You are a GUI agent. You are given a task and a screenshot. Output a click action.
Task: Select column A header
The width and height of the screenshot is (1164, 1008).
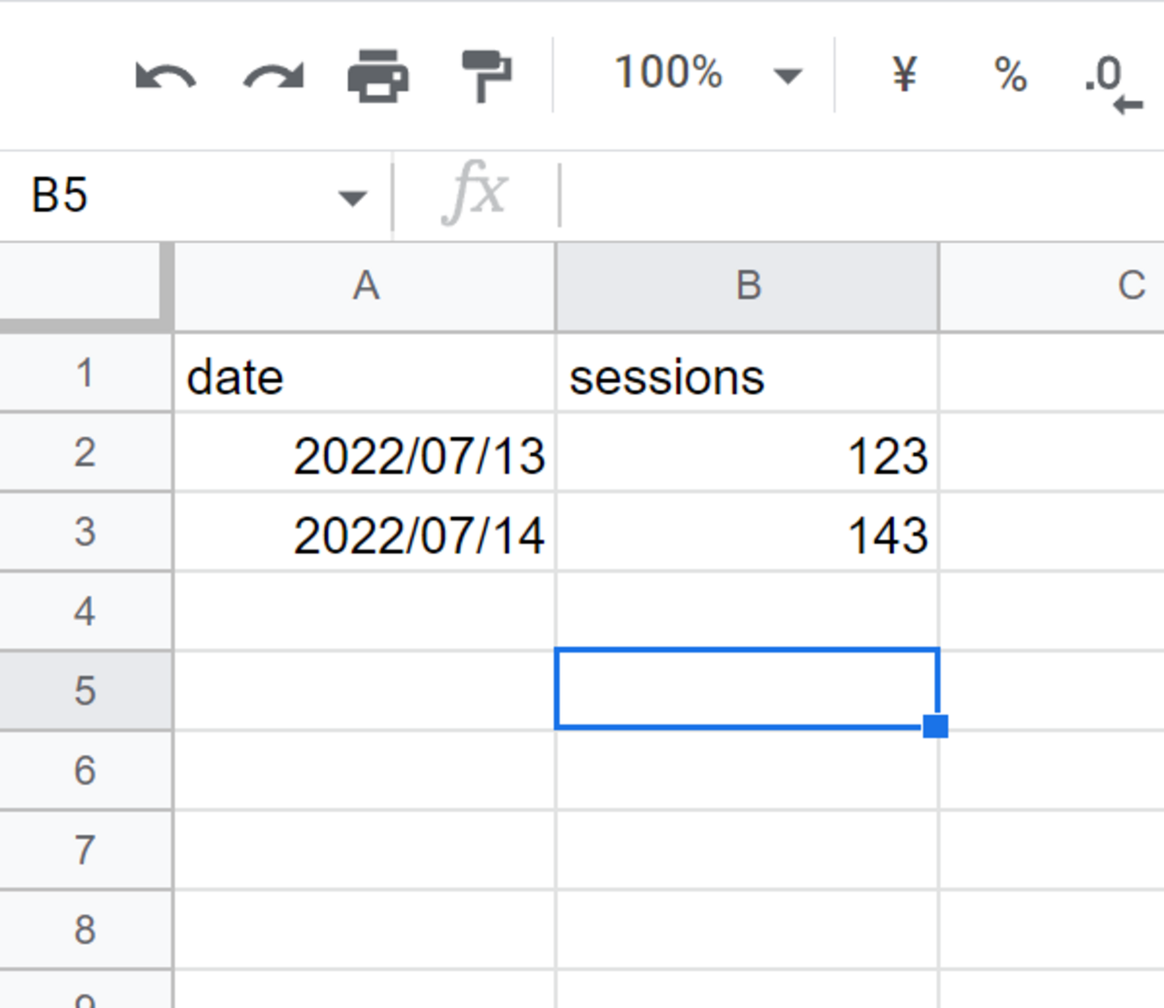click(365, 286)
